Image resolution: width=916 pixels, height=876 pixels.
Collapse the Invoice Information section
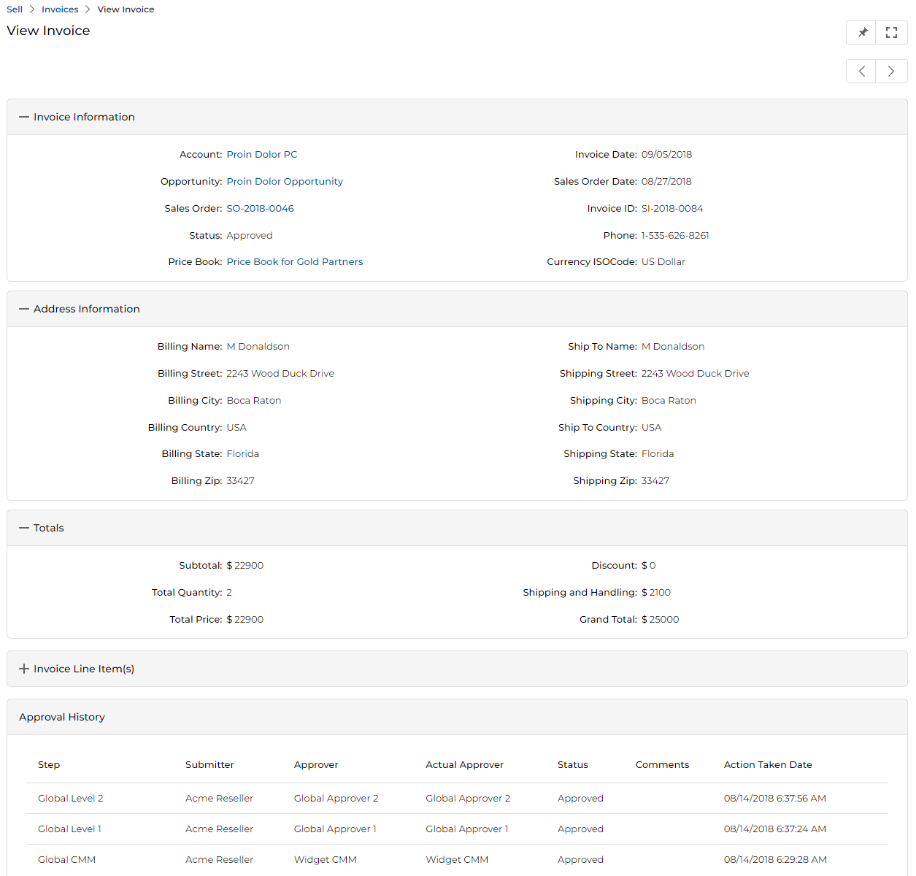click(x=24, y=117)
